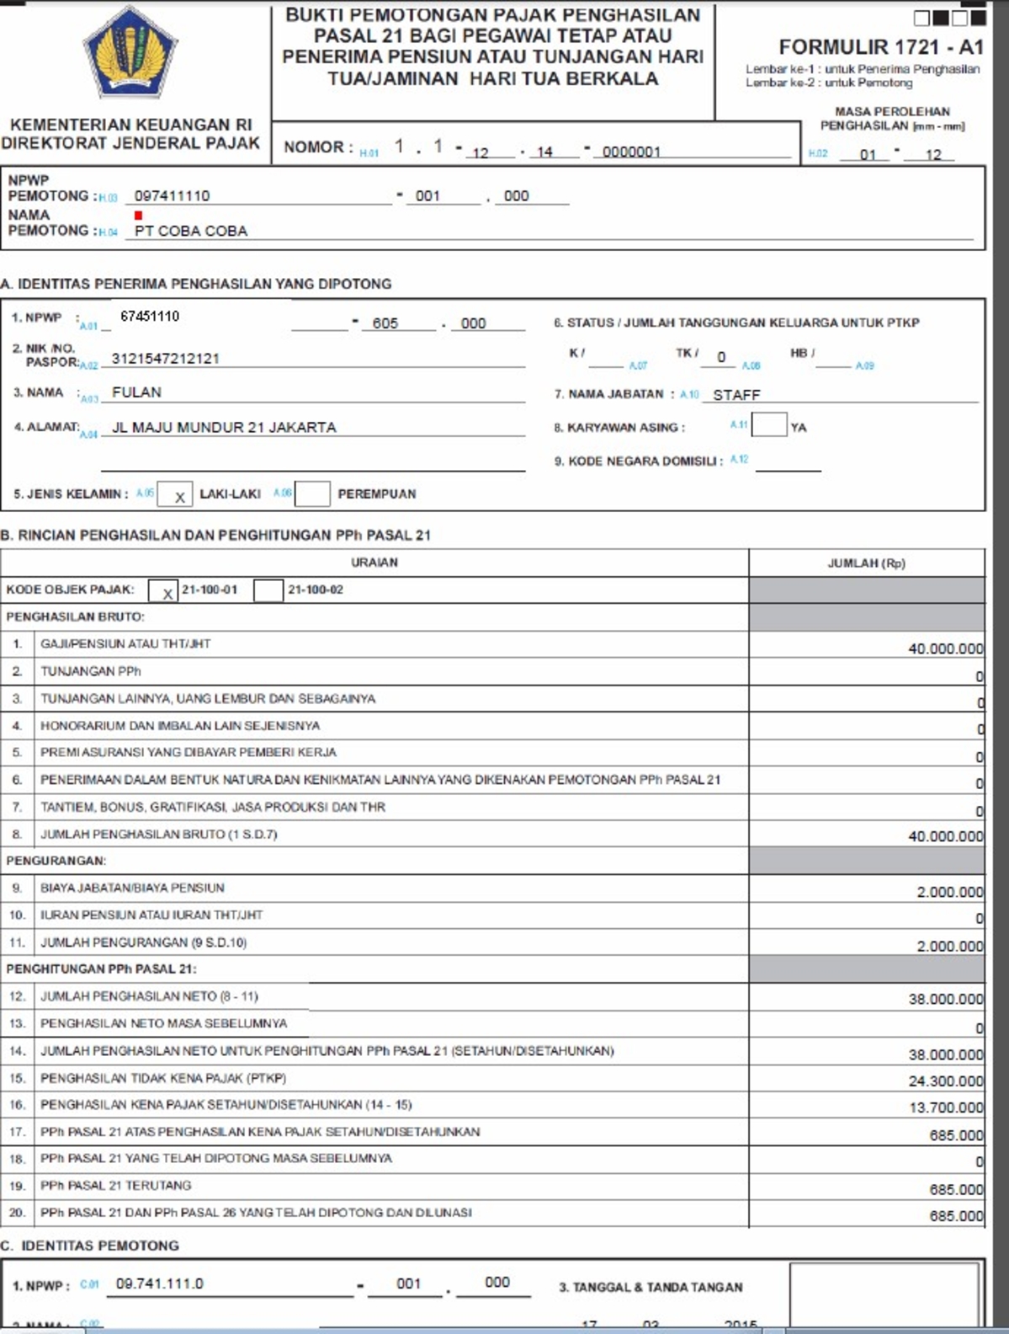
Task: Check the LAKI-LAKI gender checkbox
Action: point(175,494)
